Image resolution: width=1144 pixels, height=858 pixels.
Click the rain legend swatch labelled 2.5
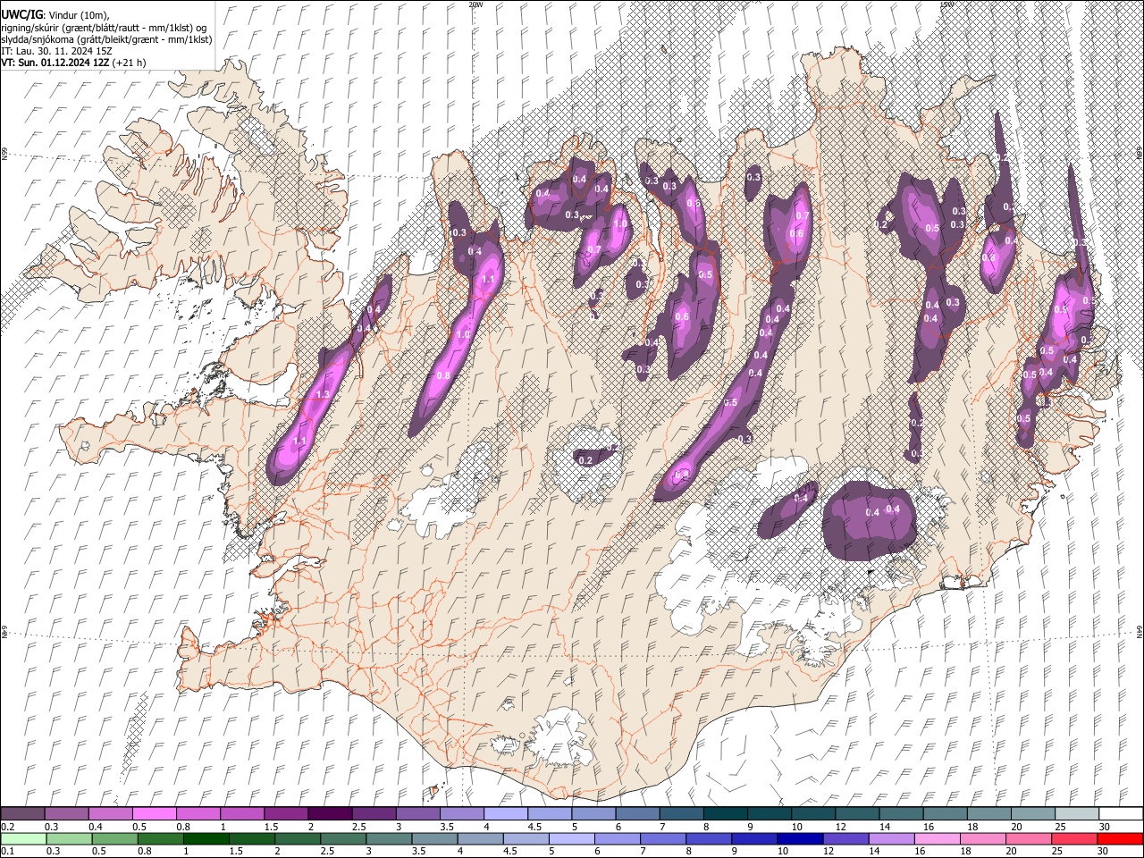[343, 838]
